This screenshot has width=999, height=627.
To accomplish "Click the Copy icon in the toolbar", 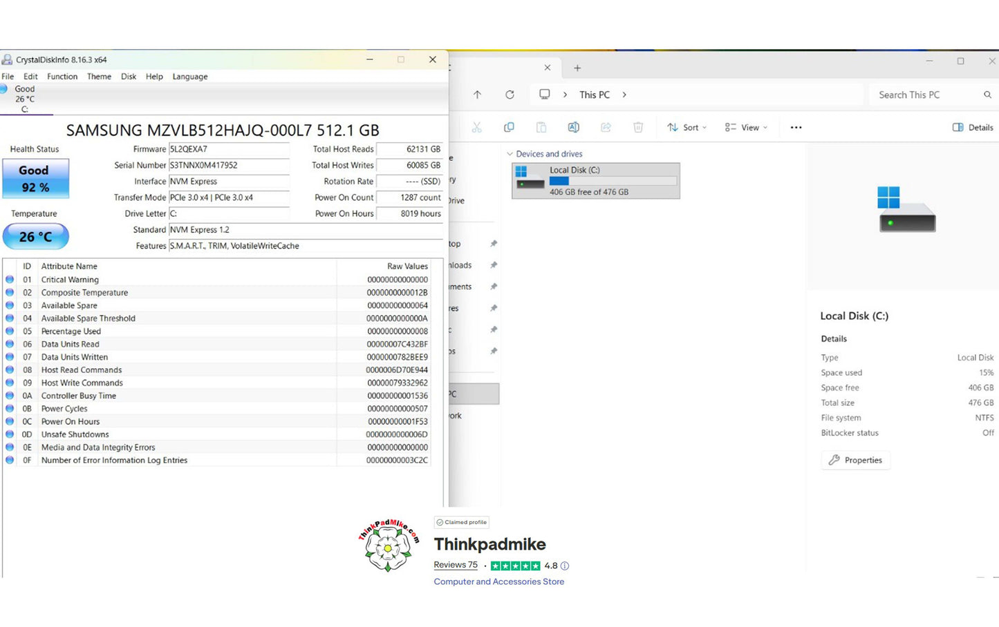I will [x=509, y=127].
